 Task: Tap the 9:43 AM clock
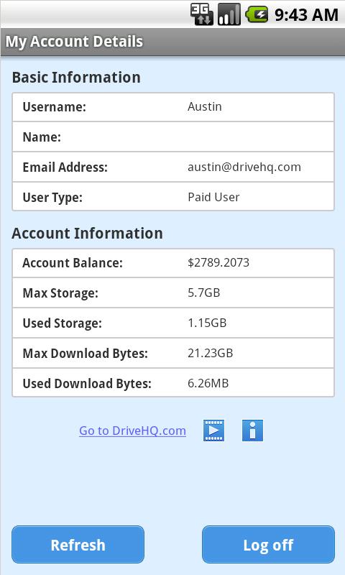coord(306,15)
